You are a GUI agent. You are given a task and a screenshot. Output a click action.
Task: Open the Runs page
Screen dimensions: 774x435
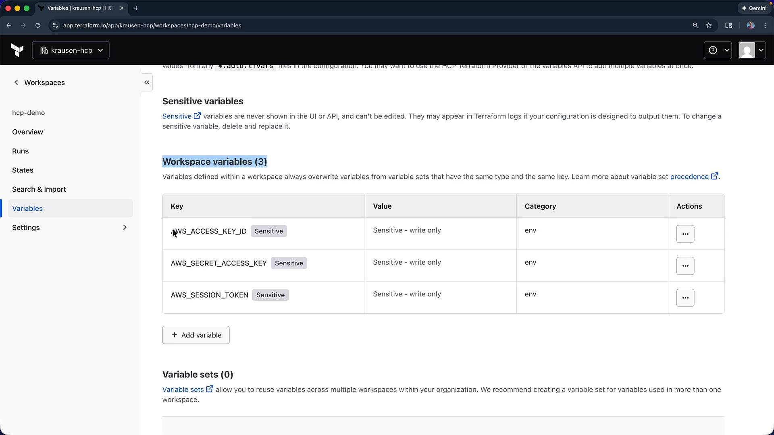20,151
